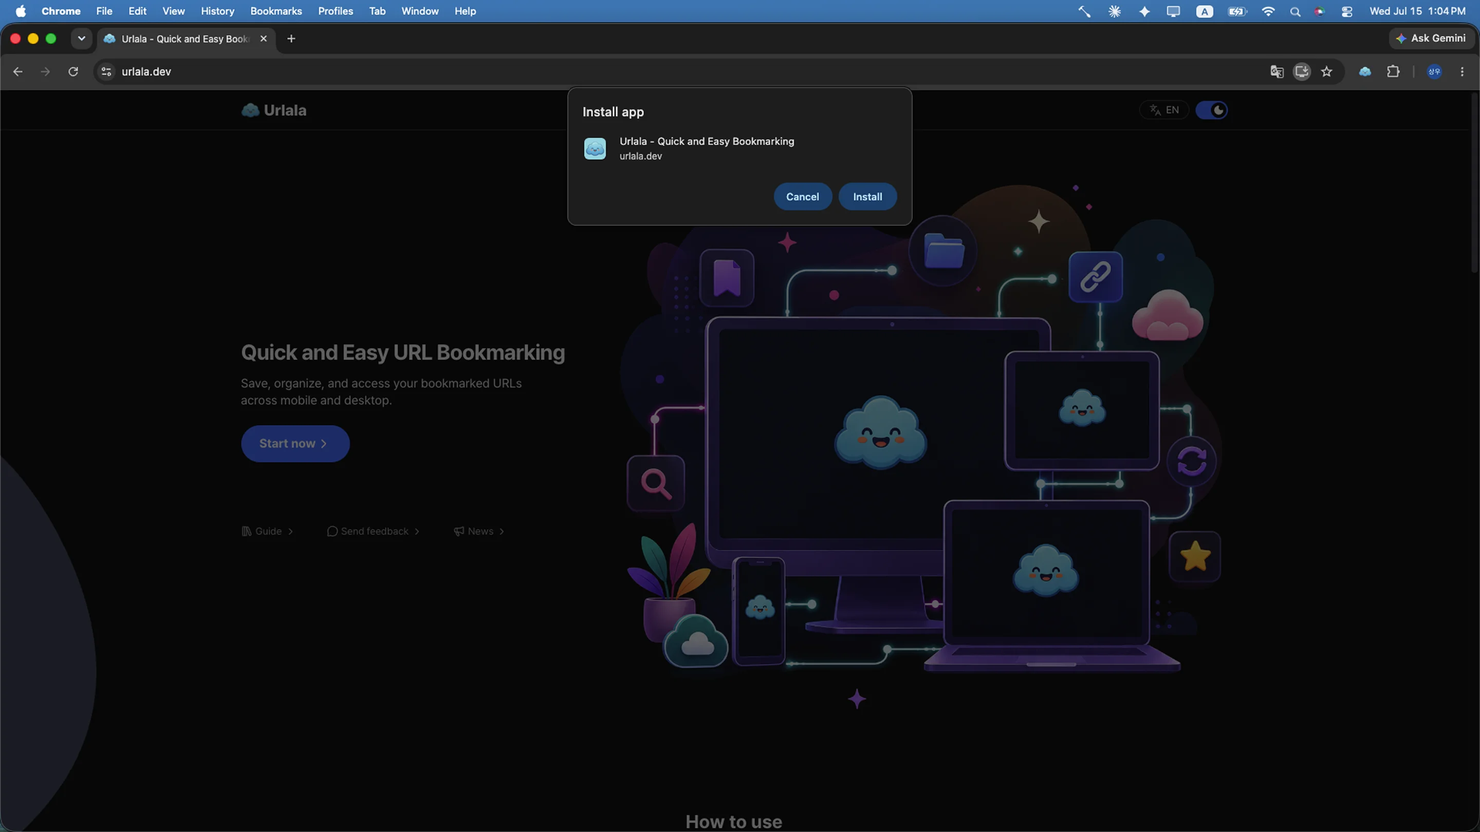Open the Chrome profile avatar
Screen dimensions: 1480x832
[1435, 71]
